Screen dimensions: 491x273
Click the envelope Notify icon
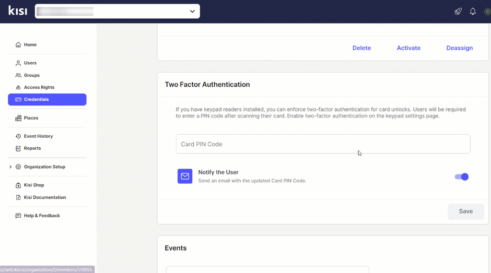(x=185, y=176)
